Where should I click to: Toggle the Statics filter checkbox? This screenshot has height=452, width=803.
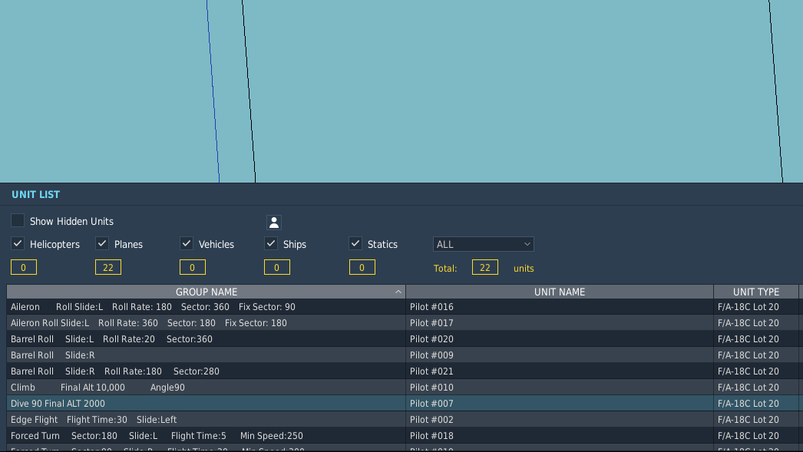355,244
